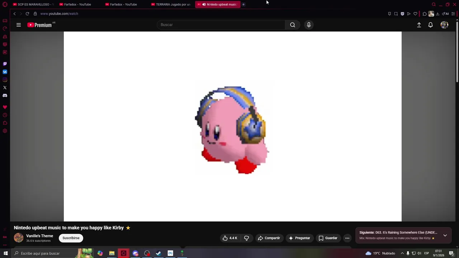Image resolution: width=459 pixels, height=258 pixels.
Task: Open the Windows notification center icon
Action: coord(451,253)
